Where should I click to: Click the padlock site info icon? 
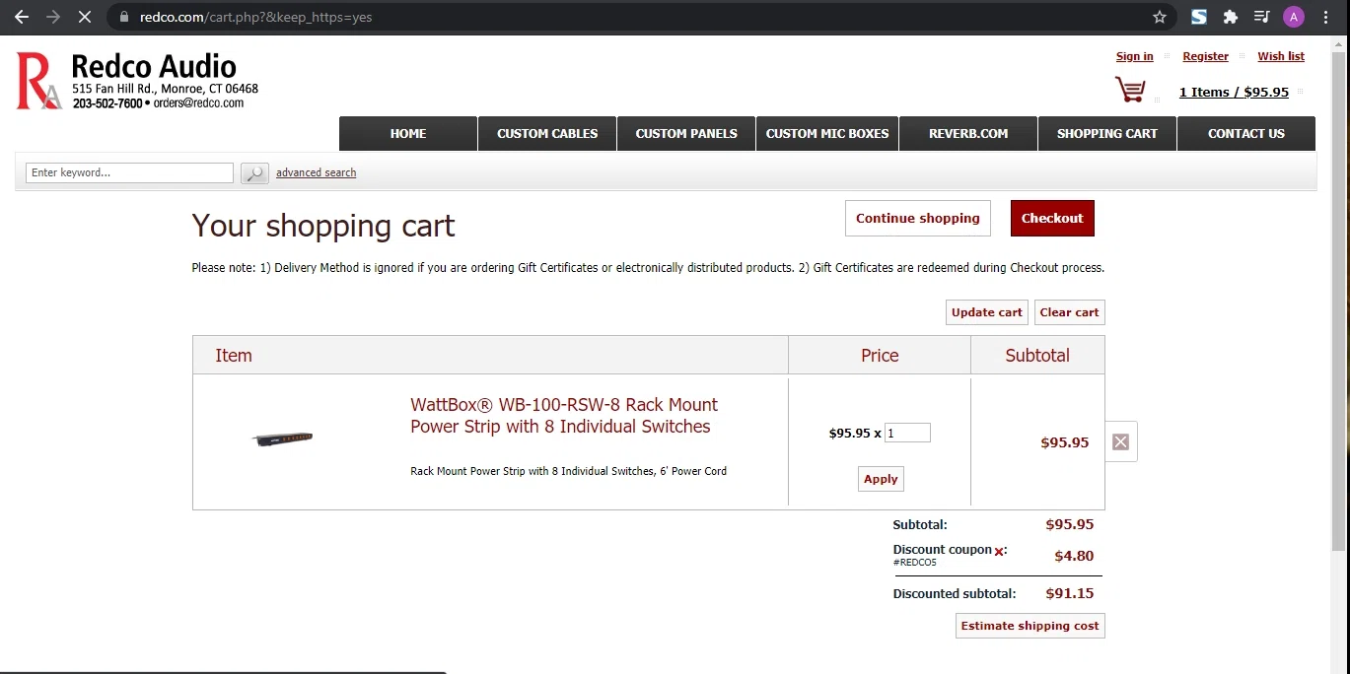point(123,17)
